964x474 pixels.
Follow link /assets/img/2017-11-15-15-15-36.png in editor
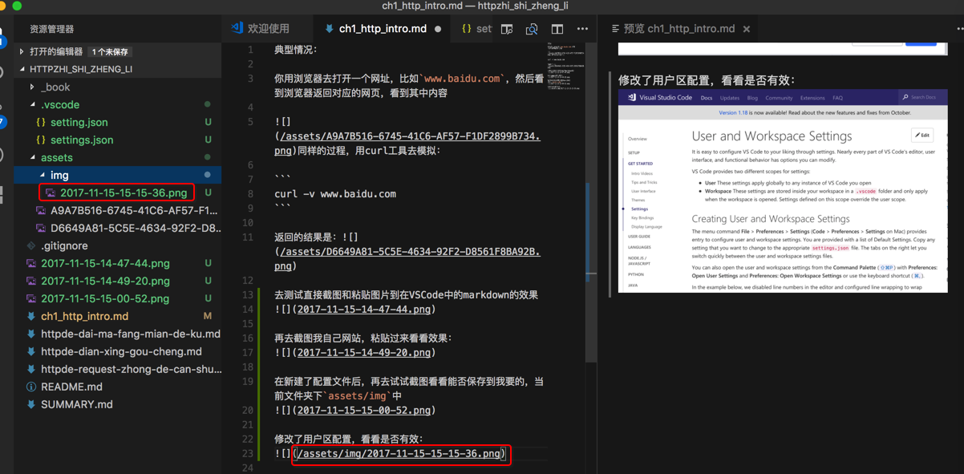click(x=399, y=453)
